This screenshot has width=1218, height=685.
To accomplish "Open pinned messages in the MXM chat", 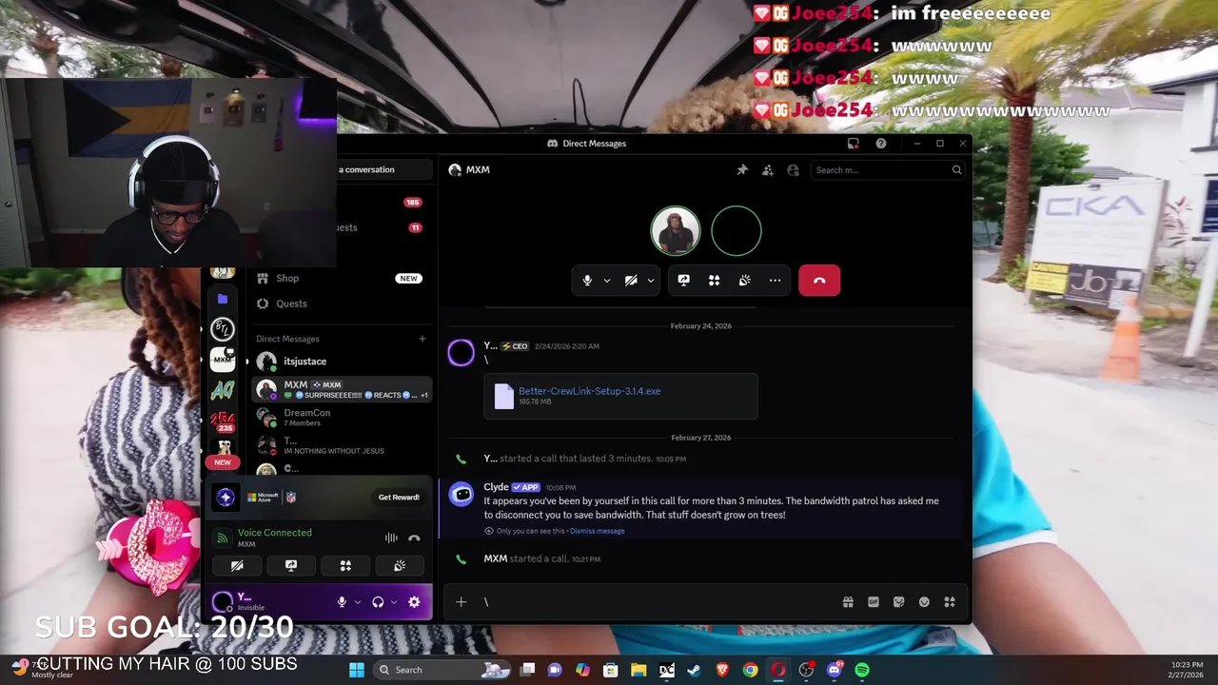I will click(x=742, y=170).
